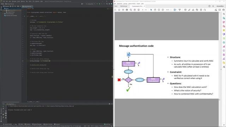Click the wrench icon in Run panel
226x127 pixels.
3,109
